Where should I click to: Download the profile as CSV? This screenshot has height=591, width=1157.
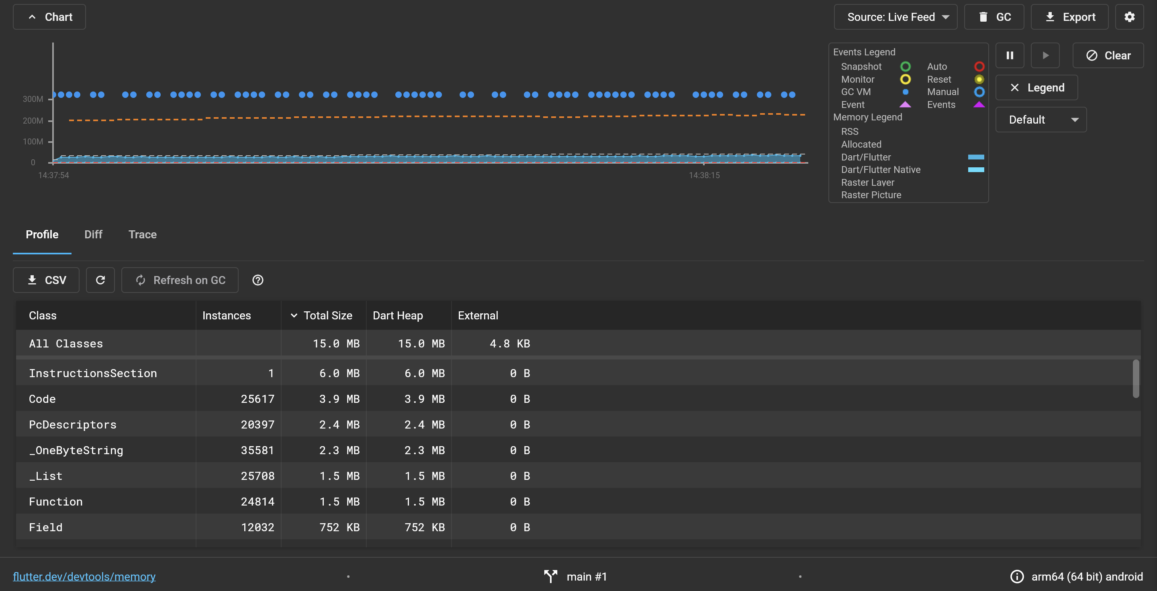[46, 280]
